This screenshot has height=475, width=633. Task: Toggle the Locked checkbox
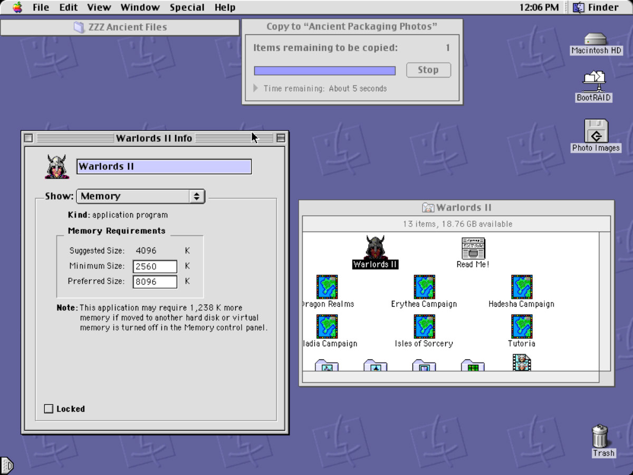49,408
